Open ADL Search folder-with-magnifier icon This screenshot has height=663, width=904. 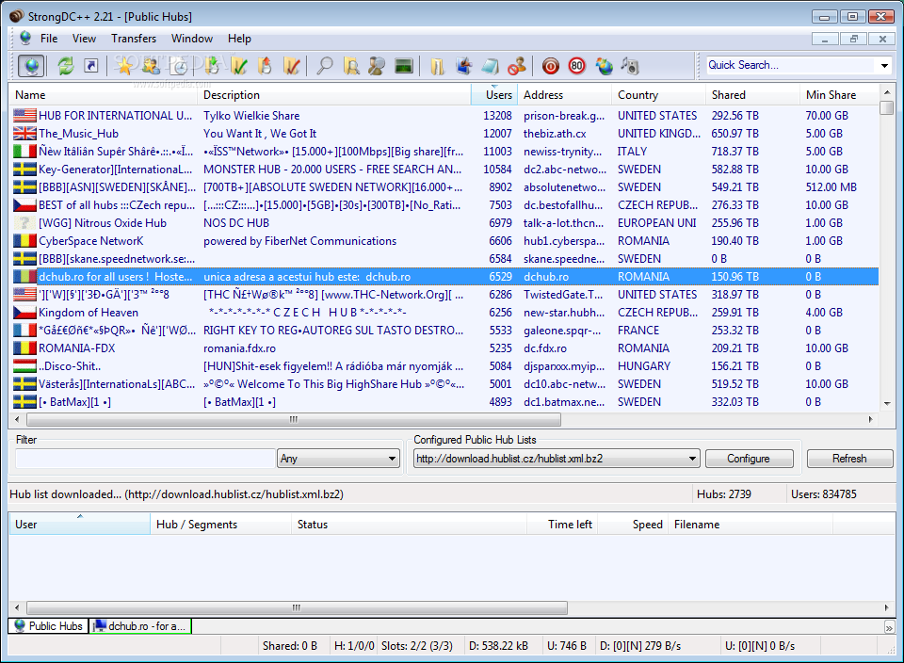point(351,66)
